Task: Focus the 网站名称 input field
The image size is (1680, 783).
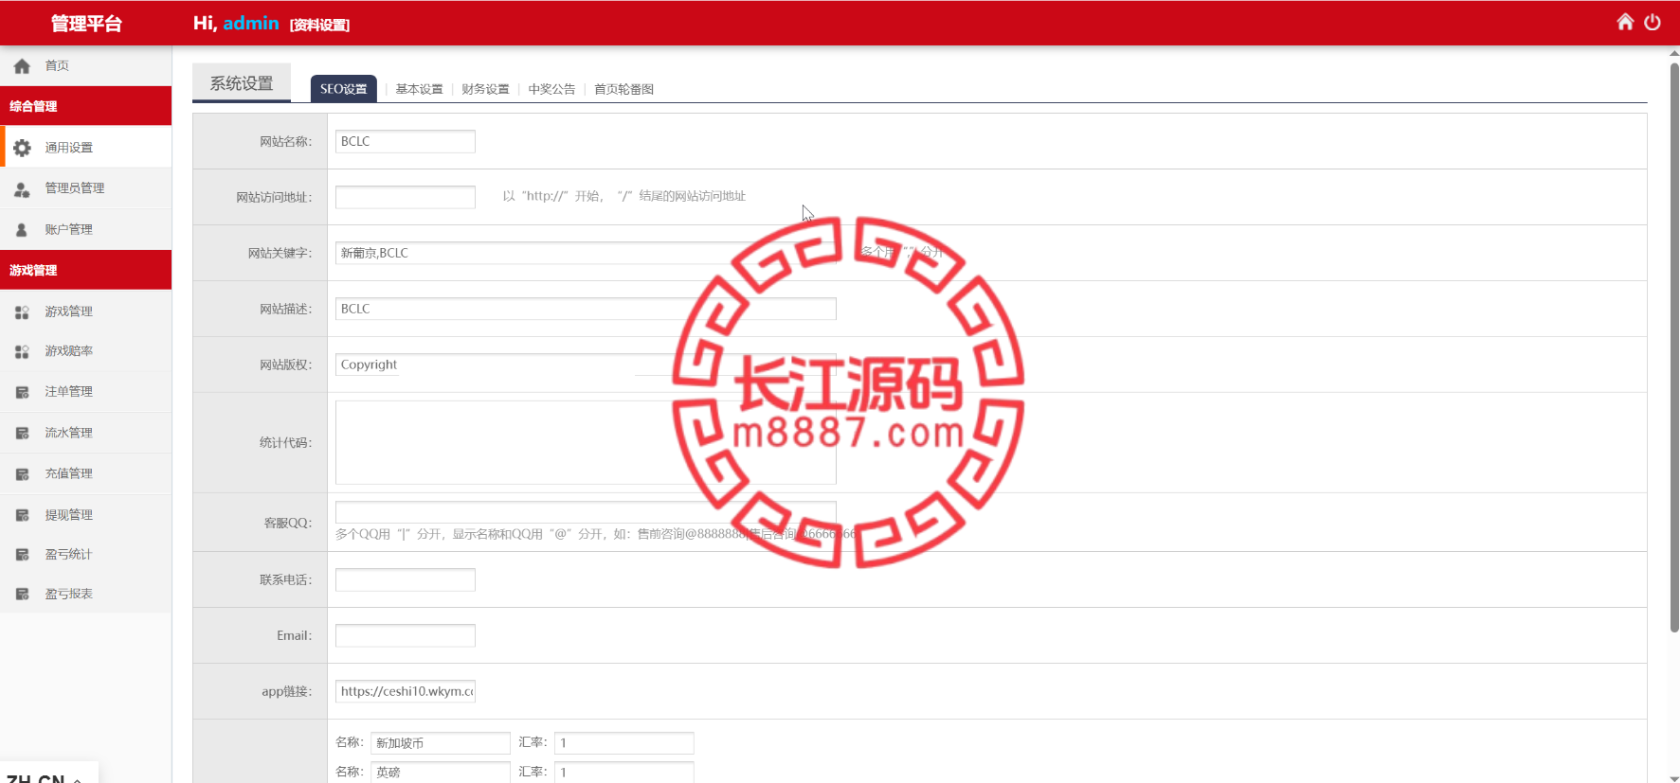Action: pyautogui.click(x=405, y=141)
